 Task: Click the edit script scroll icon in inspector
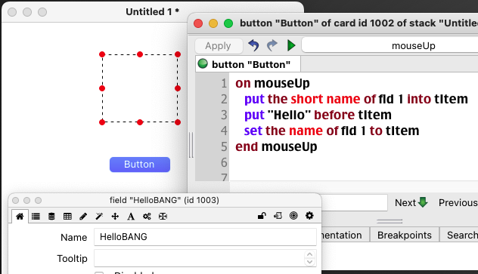click(x=278, y=216)
